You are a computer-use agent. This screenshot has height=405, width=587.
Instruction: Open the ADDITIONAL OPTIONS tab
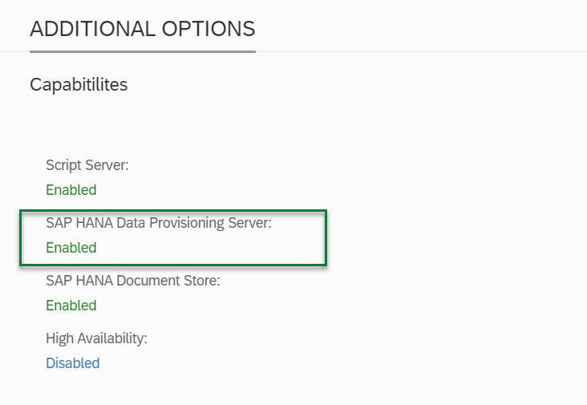pos(143,29)
